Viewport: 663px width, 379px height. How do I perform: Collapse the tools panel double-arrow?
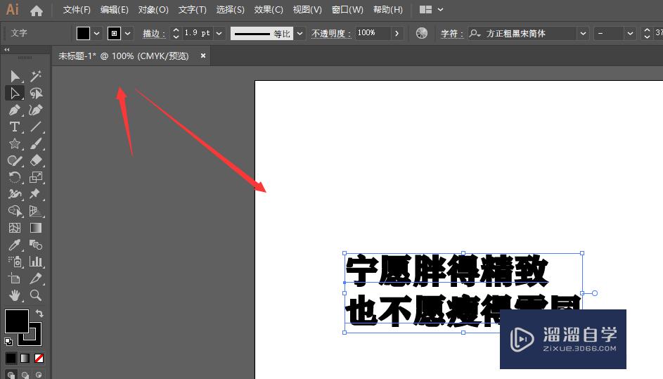pos(7,49)
